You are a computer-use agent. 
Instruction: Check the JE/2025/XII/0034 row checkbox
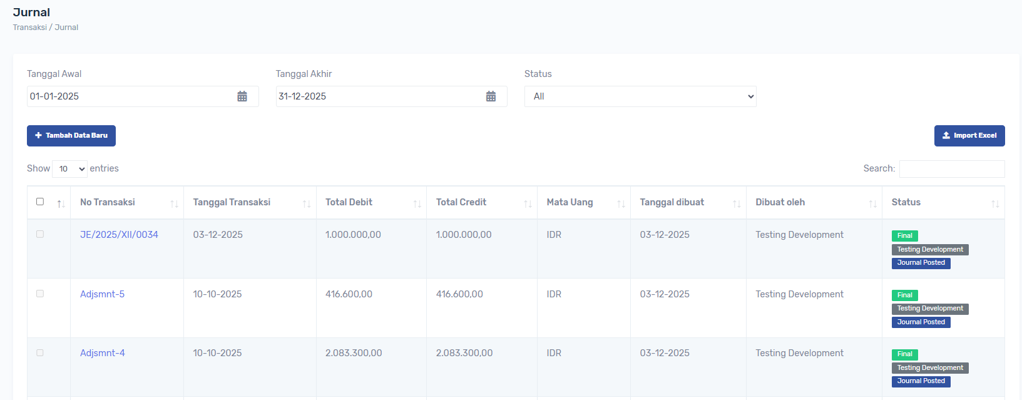pos(40,234)
